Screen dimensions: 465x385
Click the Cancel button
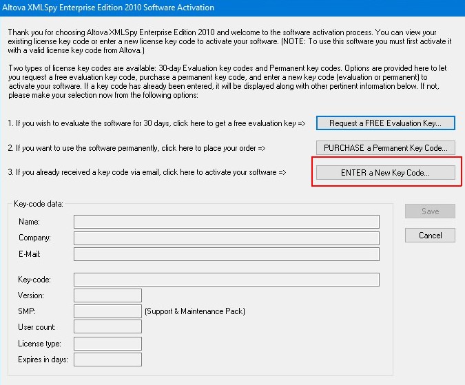(x=430, y=236)
